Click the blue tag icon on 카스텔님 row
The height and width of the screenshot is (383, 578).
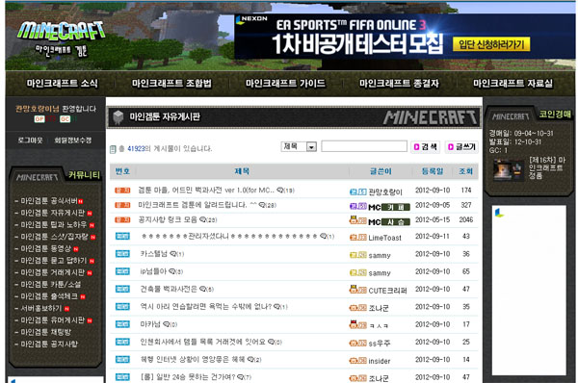pyautogui.click(x=122, y=254)
